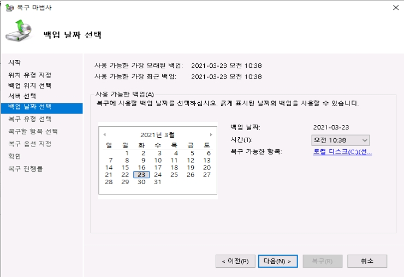This screenshot has height=277, width=404.
Task: Select the 확인 step in sidebar
Action: tap(14, 156)
